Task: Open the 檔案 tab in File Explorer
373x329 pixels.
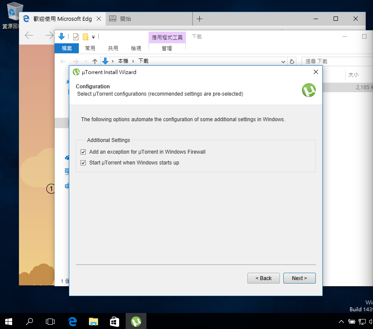Action: tap(67, 48)
